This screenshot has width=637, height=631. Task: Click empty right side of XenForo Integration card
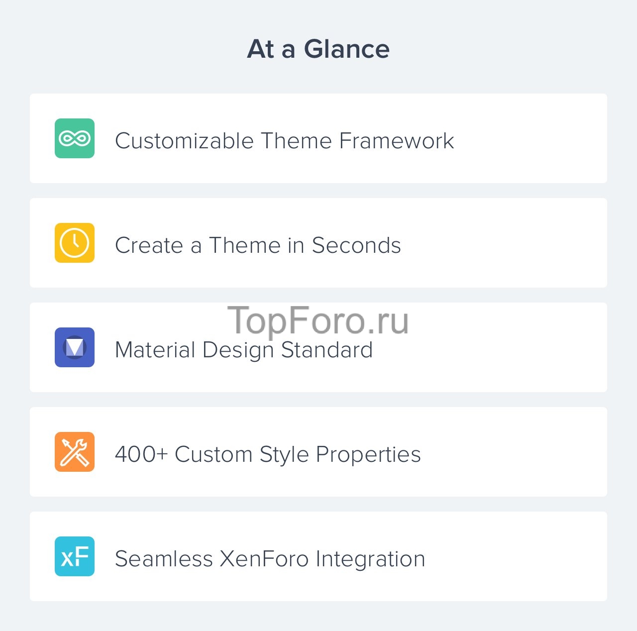pyautogui.click(x=518, y=556)
